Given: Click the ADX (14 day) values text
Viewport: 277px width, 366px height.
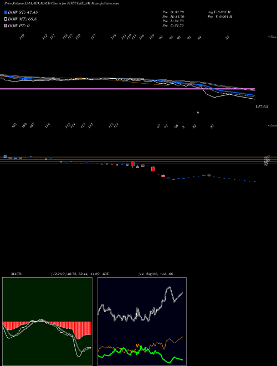Looking at the screenshot, I should tap(156, 273).
